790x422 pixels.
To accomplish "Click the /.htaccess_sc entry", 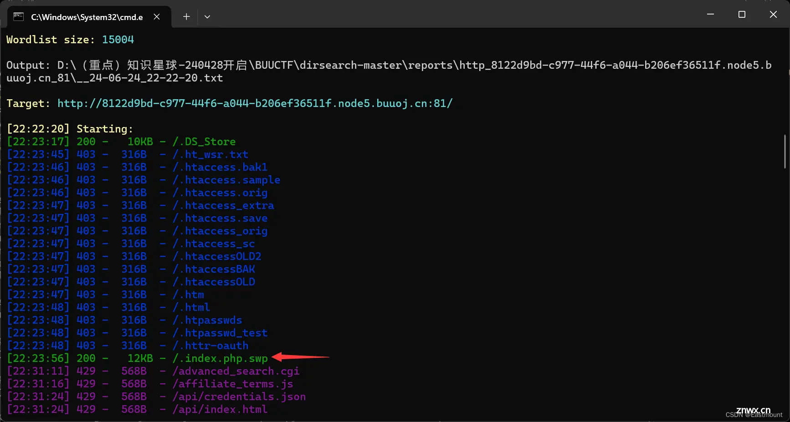I will pyautogui.click(x=214, y=244).
